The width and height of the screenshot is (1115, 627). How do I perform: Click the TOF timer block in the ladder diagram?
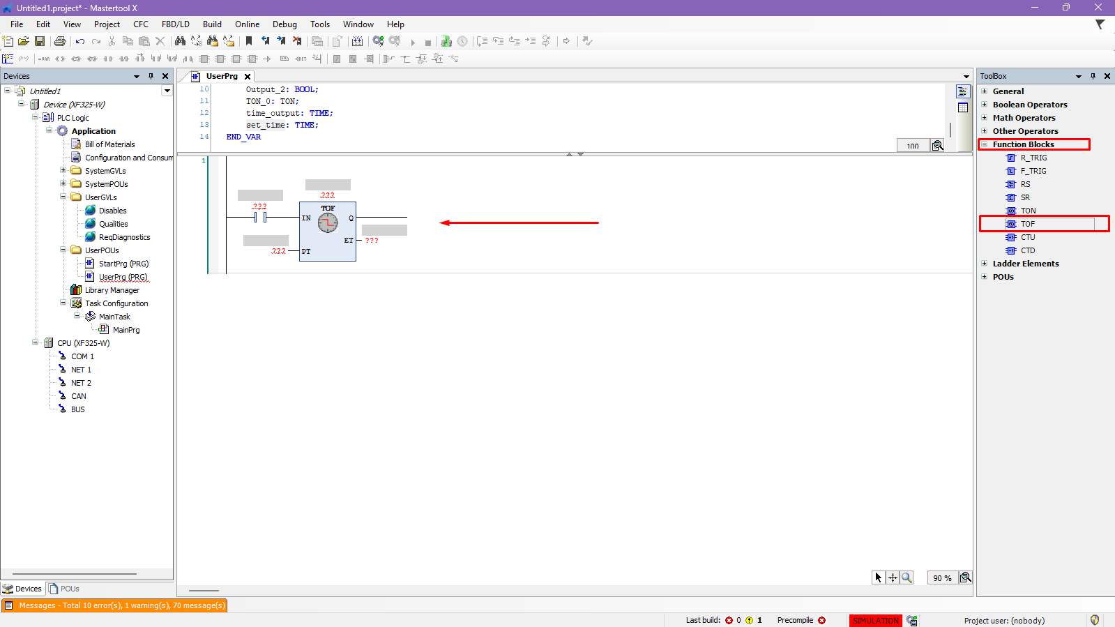point(328,231)
